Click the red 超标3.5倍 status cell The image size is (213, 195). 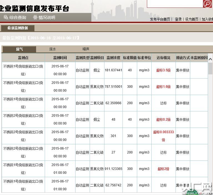click(163, 70)
